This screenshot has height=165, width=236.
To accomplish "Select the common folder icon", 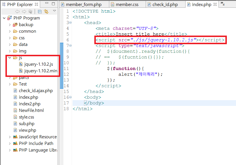I will (x=15, y=31).
